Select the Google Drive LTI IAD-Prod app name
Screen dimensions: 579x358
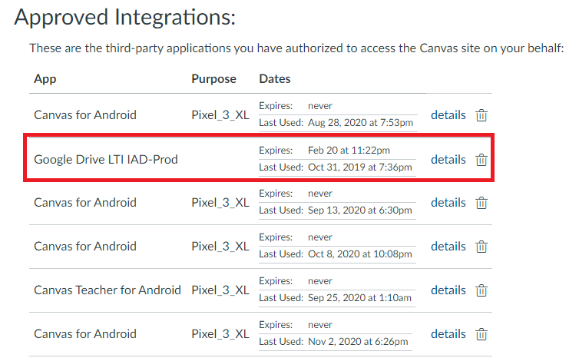tap(106, 160)
